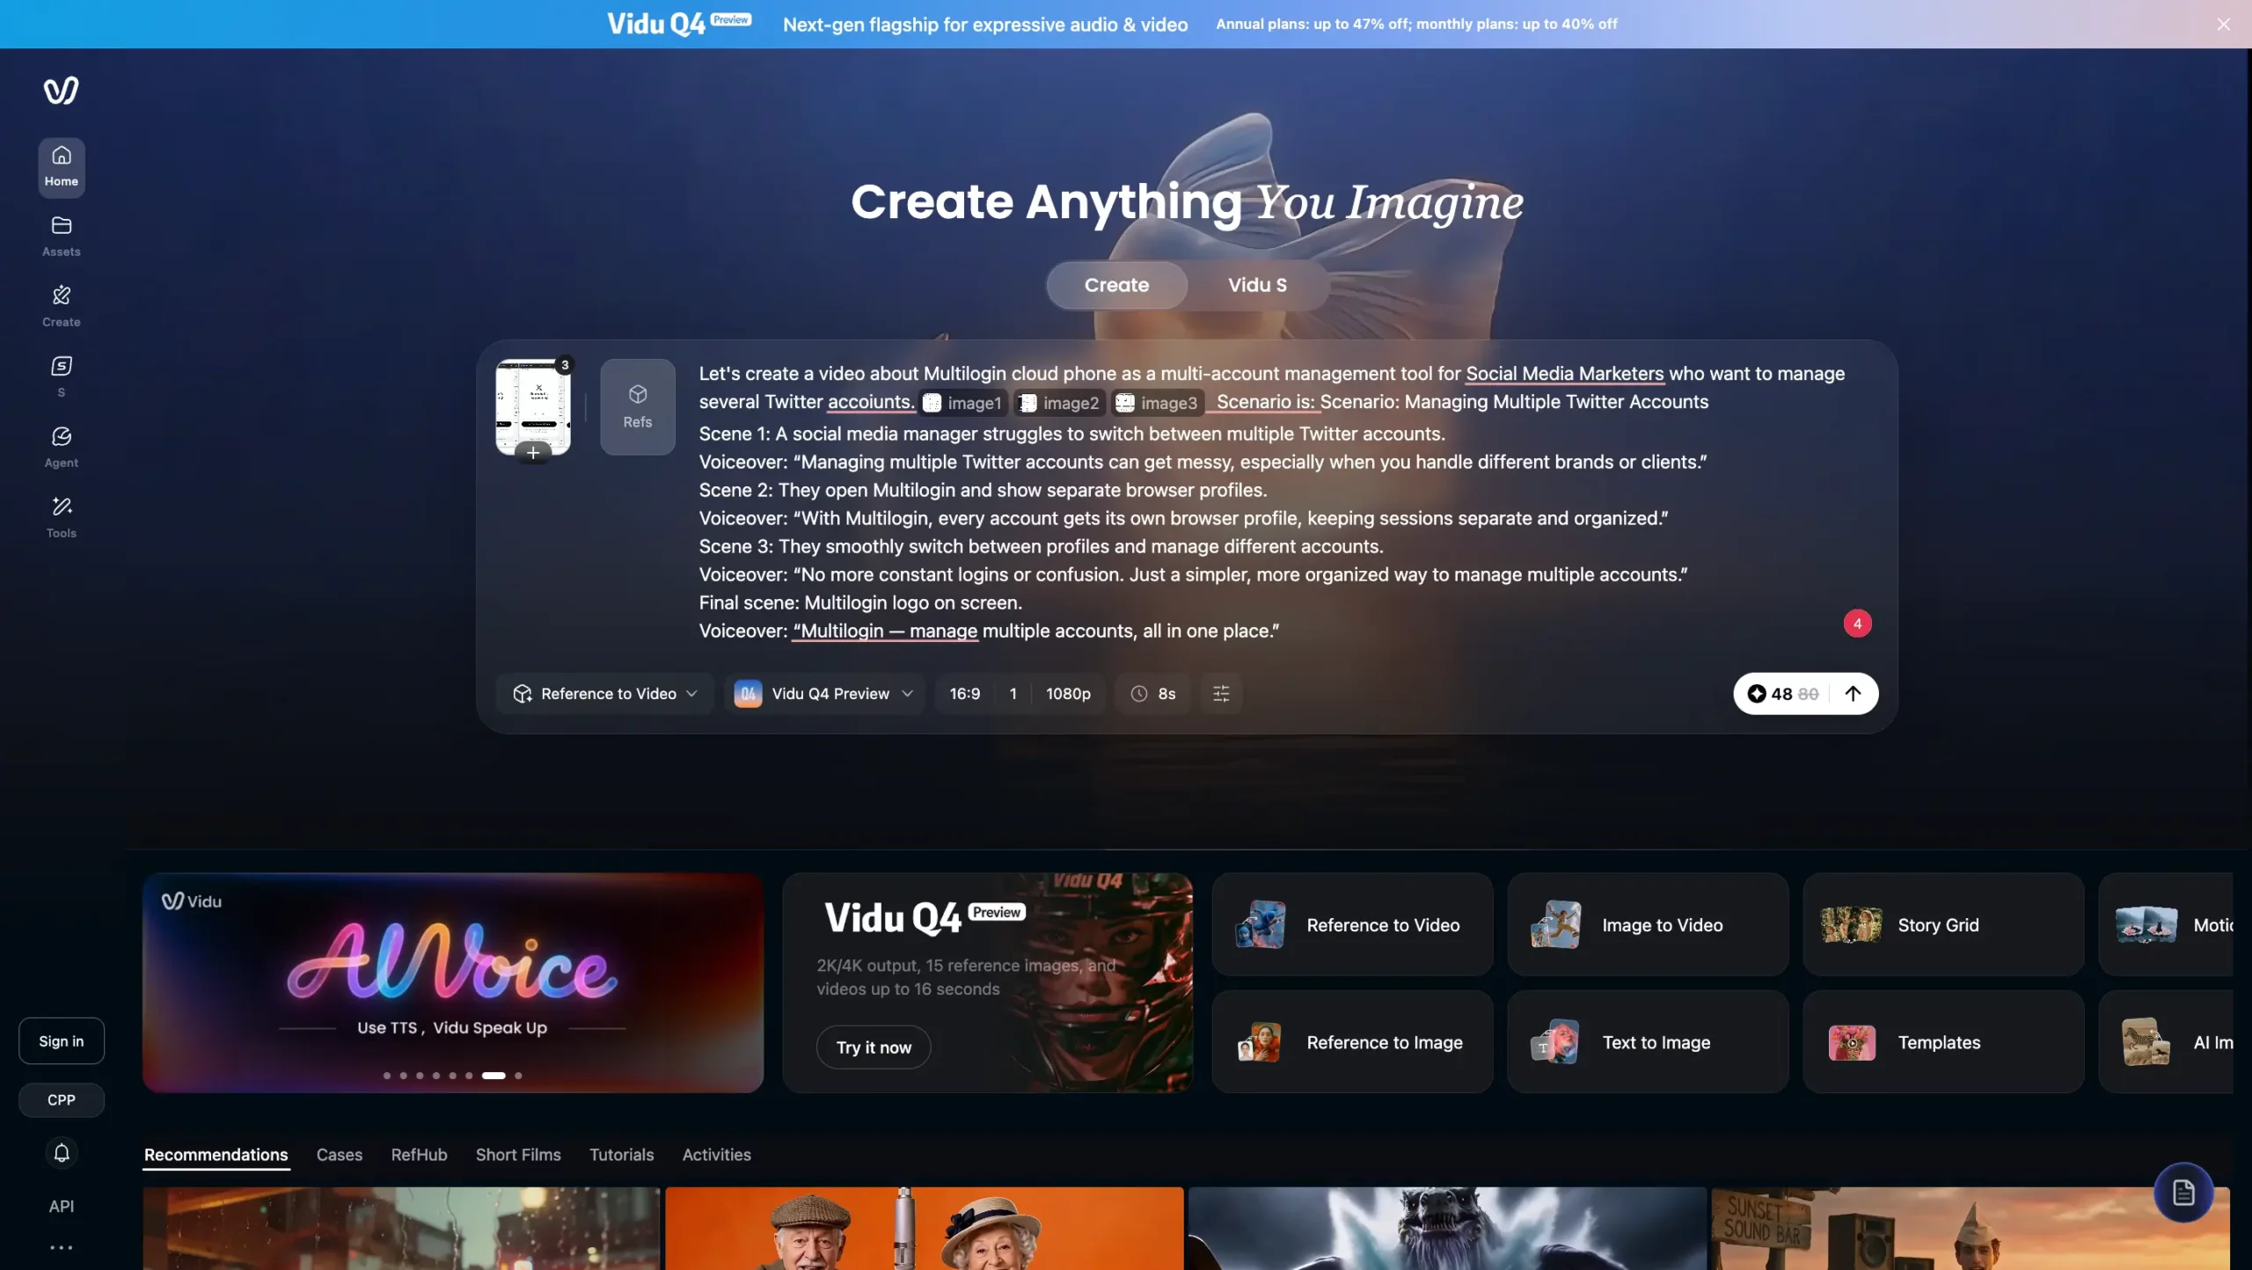Open the Text to Image card

1648,1042
